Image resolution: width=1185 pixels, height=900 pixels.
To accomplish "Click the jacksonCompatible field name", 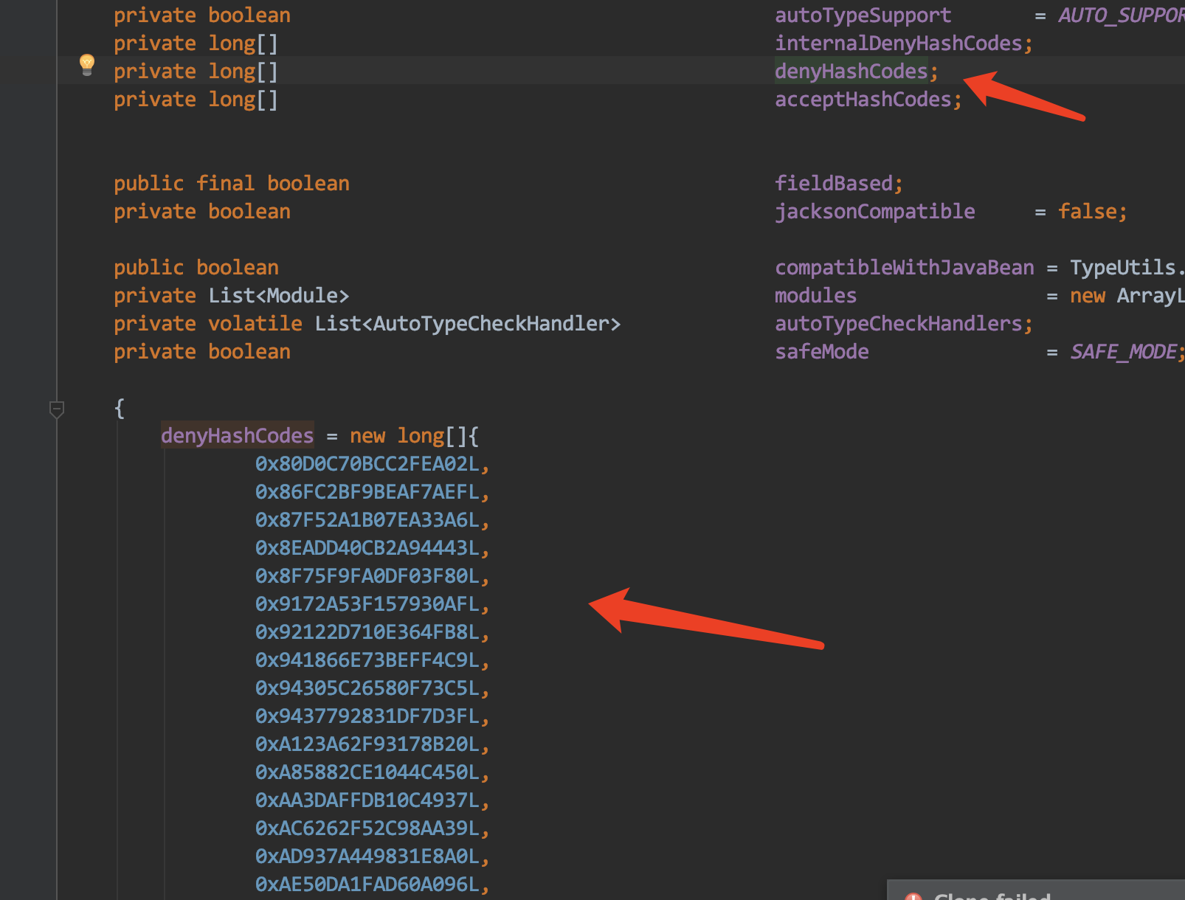I will [x=874, y=212].
